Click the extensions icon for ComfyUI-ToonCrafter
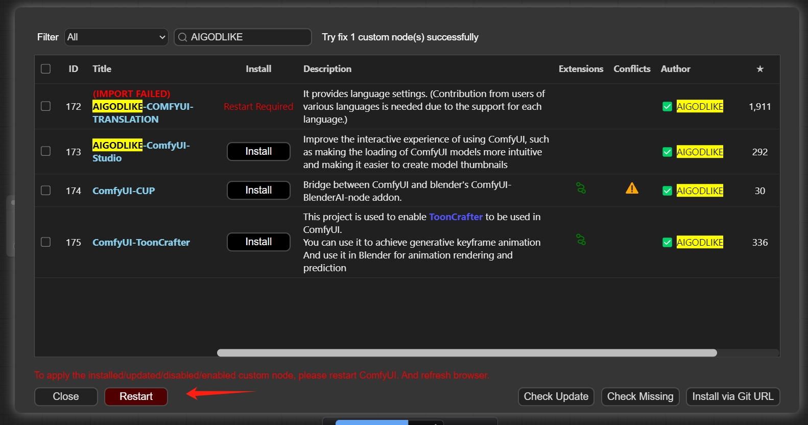The width and height of the screenshot is (808, 425). pos(581,240)
